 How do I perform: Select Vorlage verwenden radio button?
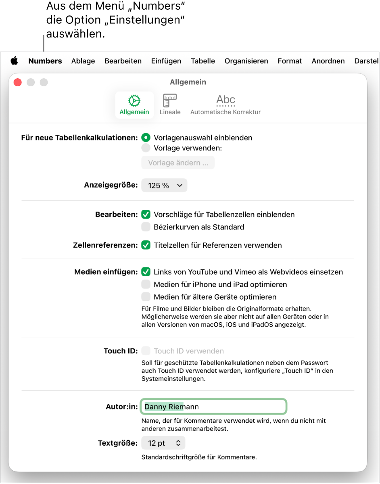pyautogui.click(x=146, y=148)
